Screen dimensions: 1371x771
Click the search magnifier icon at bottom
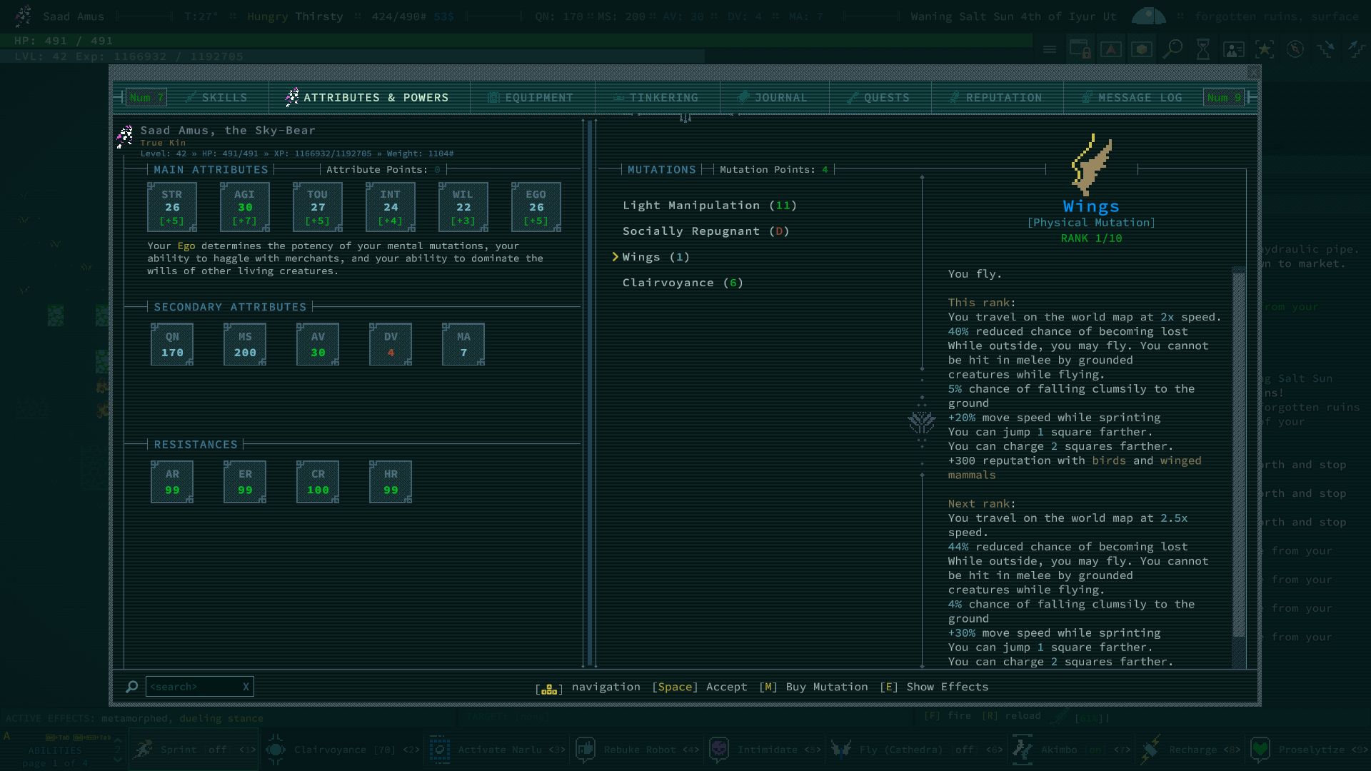coord(131,687)
